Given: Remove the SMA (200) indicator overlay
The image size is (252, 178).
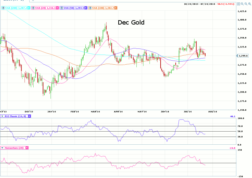Looking at the screenshot, I should [x=29, y=7].
